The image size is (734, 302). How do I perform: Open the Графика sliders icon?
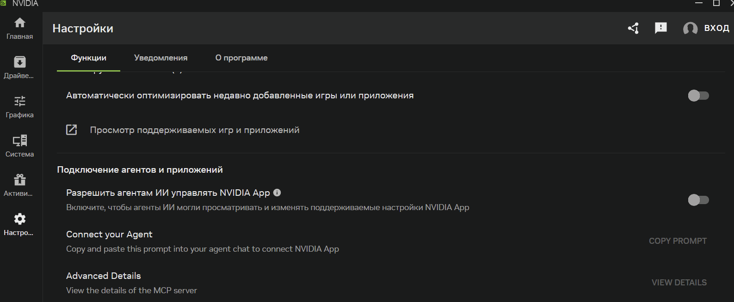point(20,101)
